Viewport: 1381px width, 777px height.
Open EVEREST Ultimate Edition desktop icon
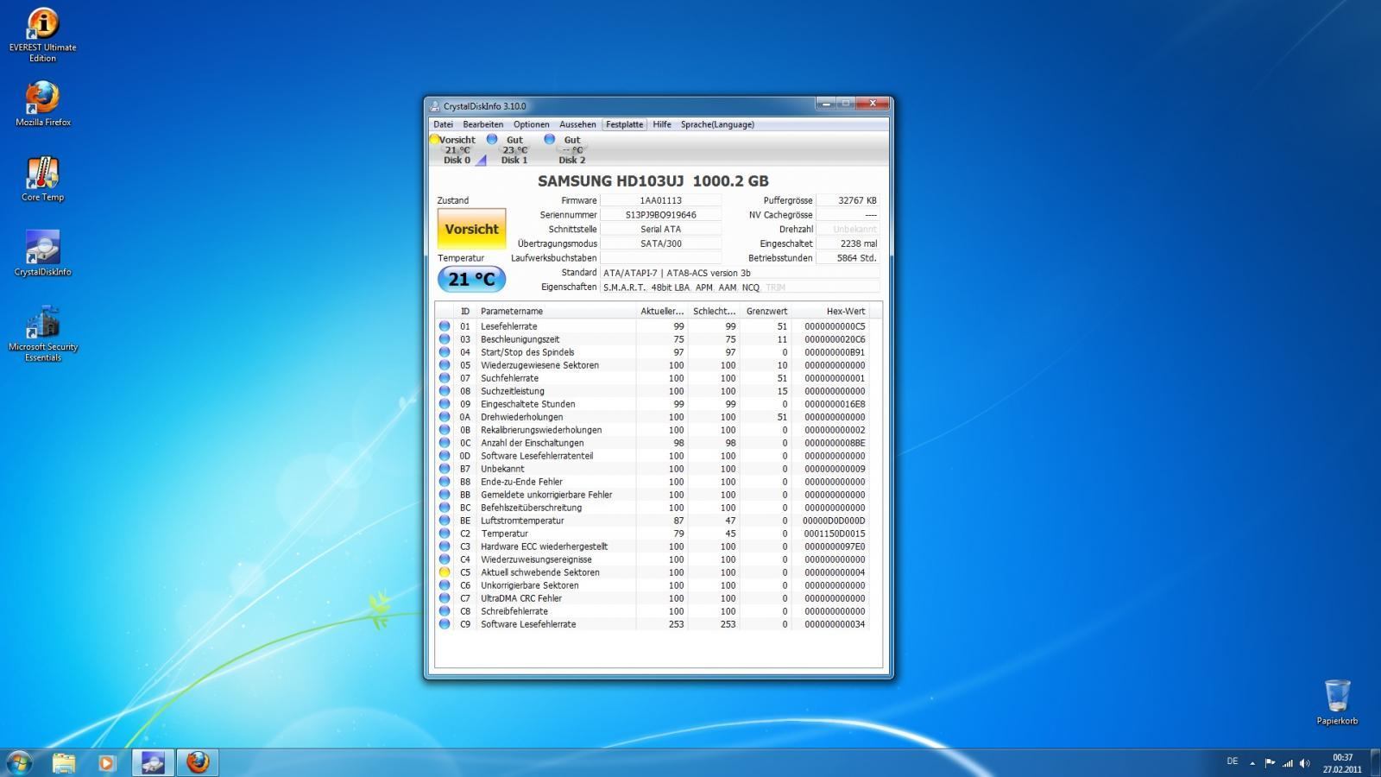pyautogui.click(x=42, y=35)
